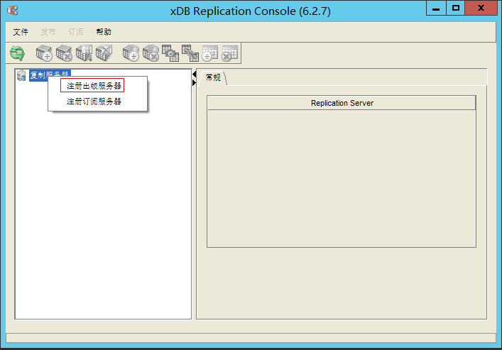Maximize the xDB Replication Console window

click(456, 8)
